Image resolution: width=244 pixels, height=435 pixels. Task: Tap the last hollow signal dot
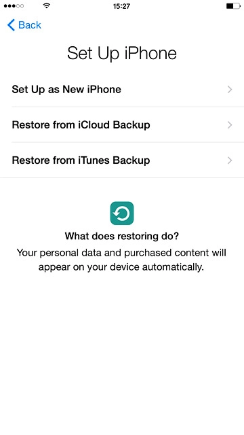(22, 6)
